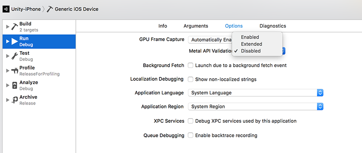Image resolution: width=362 pixels, height=153 pixels.
Task: Check Debug XPC services checkbox
Action: [191, 121]
